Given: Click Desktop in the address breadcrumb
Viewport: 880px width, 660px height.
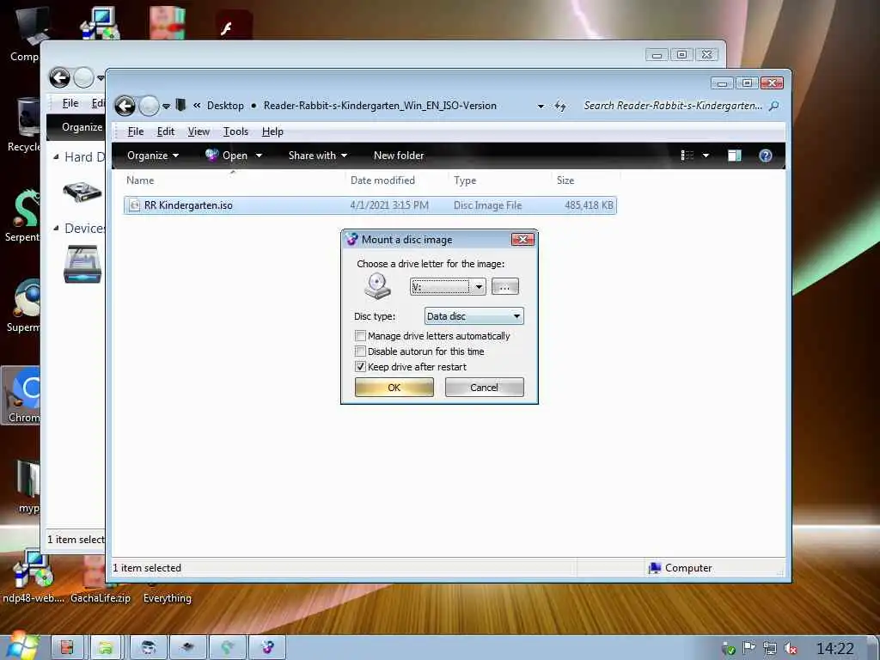Looking at the screenshot, I should (x=225, y=106).
